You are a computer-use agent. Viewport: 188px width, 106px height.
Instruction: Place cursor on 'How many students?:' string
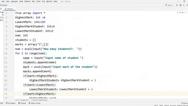pos(58,49)
